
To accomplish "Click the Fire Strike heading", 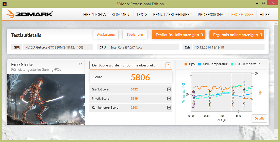I will pyautogui.click(x=22, y=64).
